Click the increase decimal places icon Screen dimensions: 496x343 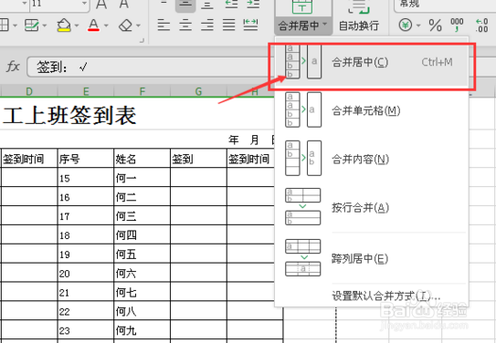pyautogui.click(x=481, y=26)
